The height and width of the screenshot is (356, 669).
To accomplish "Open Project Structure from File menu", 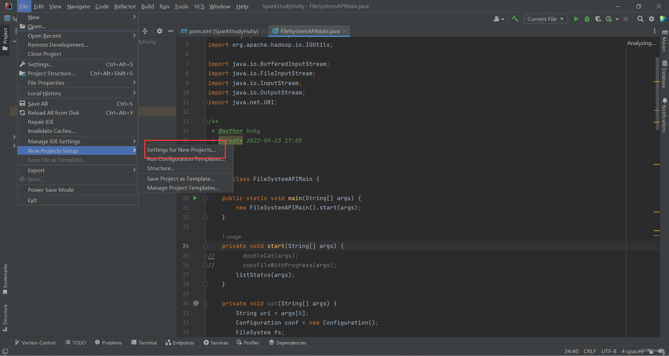I will point(78,73).
